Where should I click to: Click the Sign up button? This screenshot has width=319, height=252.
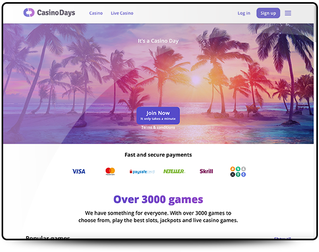[268, 13]
